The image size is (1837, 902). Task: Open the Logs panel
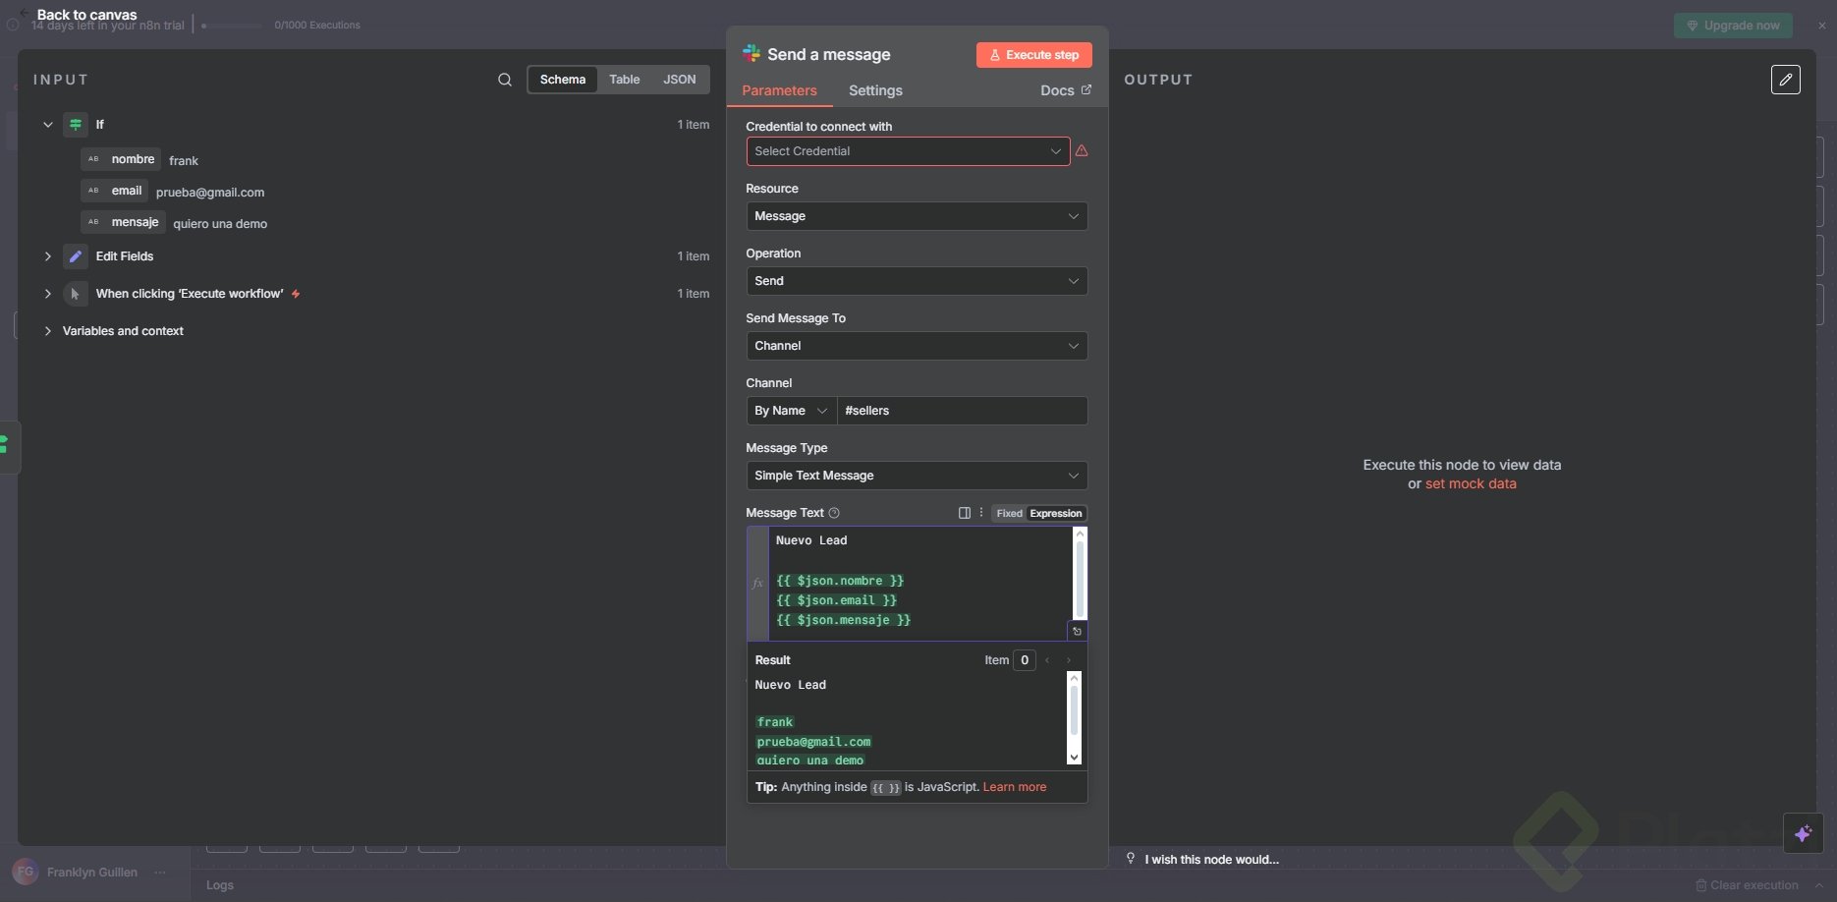pyautogui.click(x=220, y=885)
